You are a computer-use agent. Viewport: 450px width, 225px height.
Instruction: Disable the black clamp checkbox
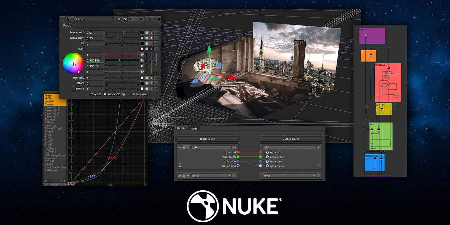pos(105,94)
